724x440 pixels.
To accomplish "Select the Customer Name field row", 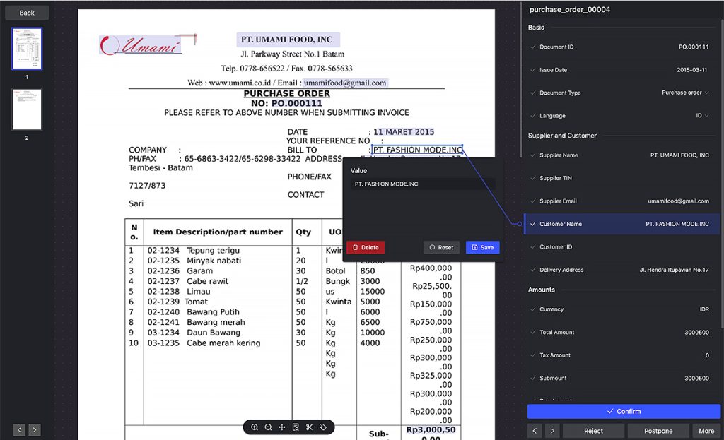I will [x=624, y=224].
